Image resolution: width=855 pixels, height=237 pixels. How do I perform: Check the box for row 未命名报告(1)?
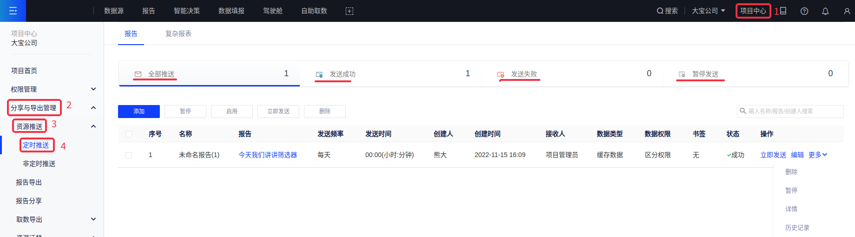tap(129, 155)
